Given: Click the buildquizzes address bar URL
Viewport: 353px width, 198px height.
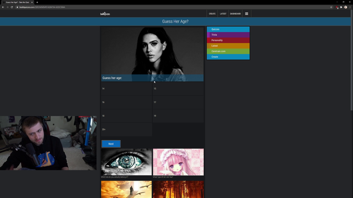Looking at the screenshot, I should (x=42, y=7).
